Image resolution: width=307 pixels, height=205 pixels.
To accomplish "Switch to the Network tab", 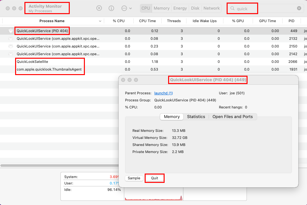I will 212,8.
